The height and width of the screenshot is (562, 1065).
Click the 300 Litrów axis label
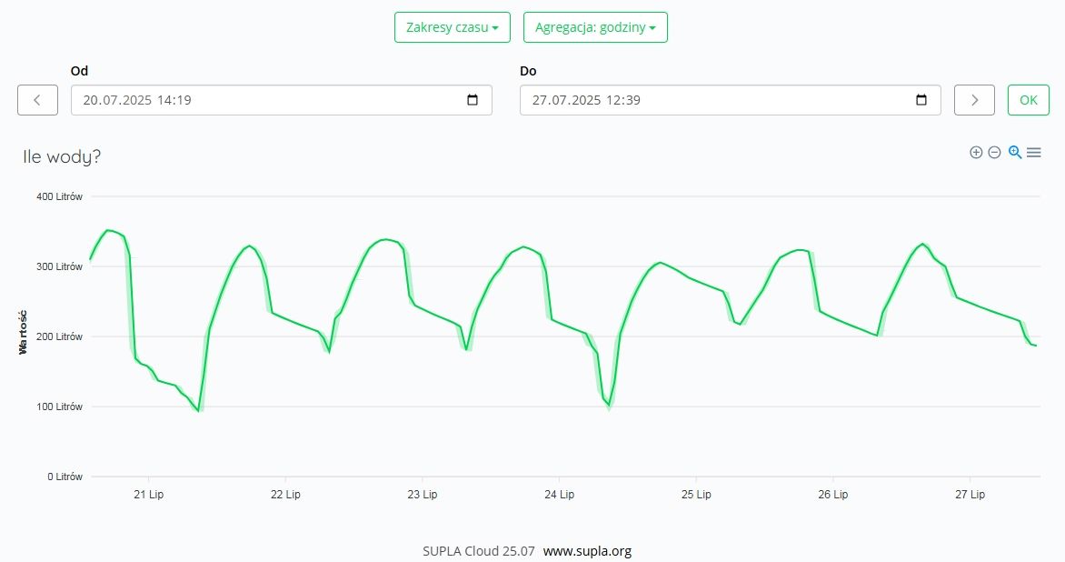(x=60, y=266)
